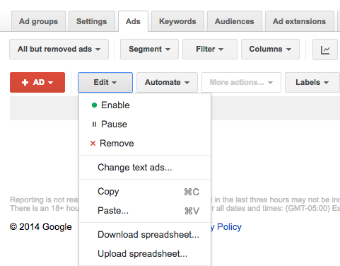The width and height of the screenshot is (340, 266).
Task: Click the red + AD button
Action: pyautogui.click(x=37, y=82)
